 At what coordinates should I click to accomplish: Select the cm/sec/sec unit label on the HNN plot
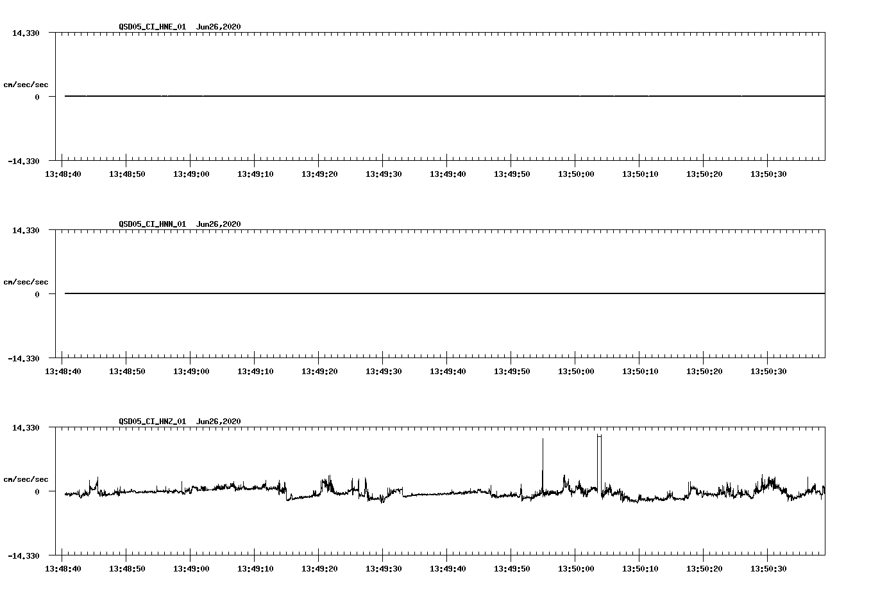coord(26,283)
